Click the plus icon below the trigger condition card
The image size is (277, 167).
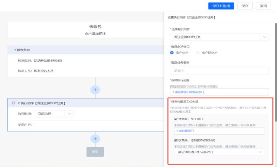[95, 89]
